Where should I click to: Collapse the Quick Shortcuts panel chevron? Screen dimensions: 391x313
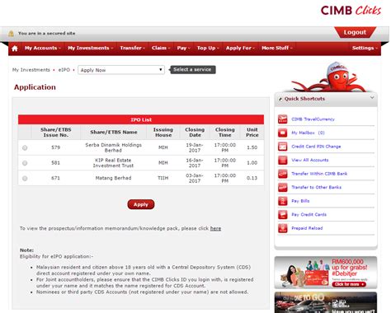(x=372, y=97)
